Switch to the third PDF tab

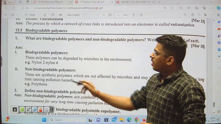tap(133, 2)
